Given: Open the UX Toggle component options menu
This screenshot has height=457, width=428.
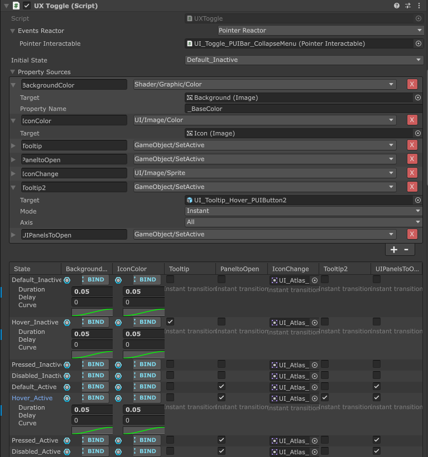Looking at the screenshot, I should pos(419,6).
